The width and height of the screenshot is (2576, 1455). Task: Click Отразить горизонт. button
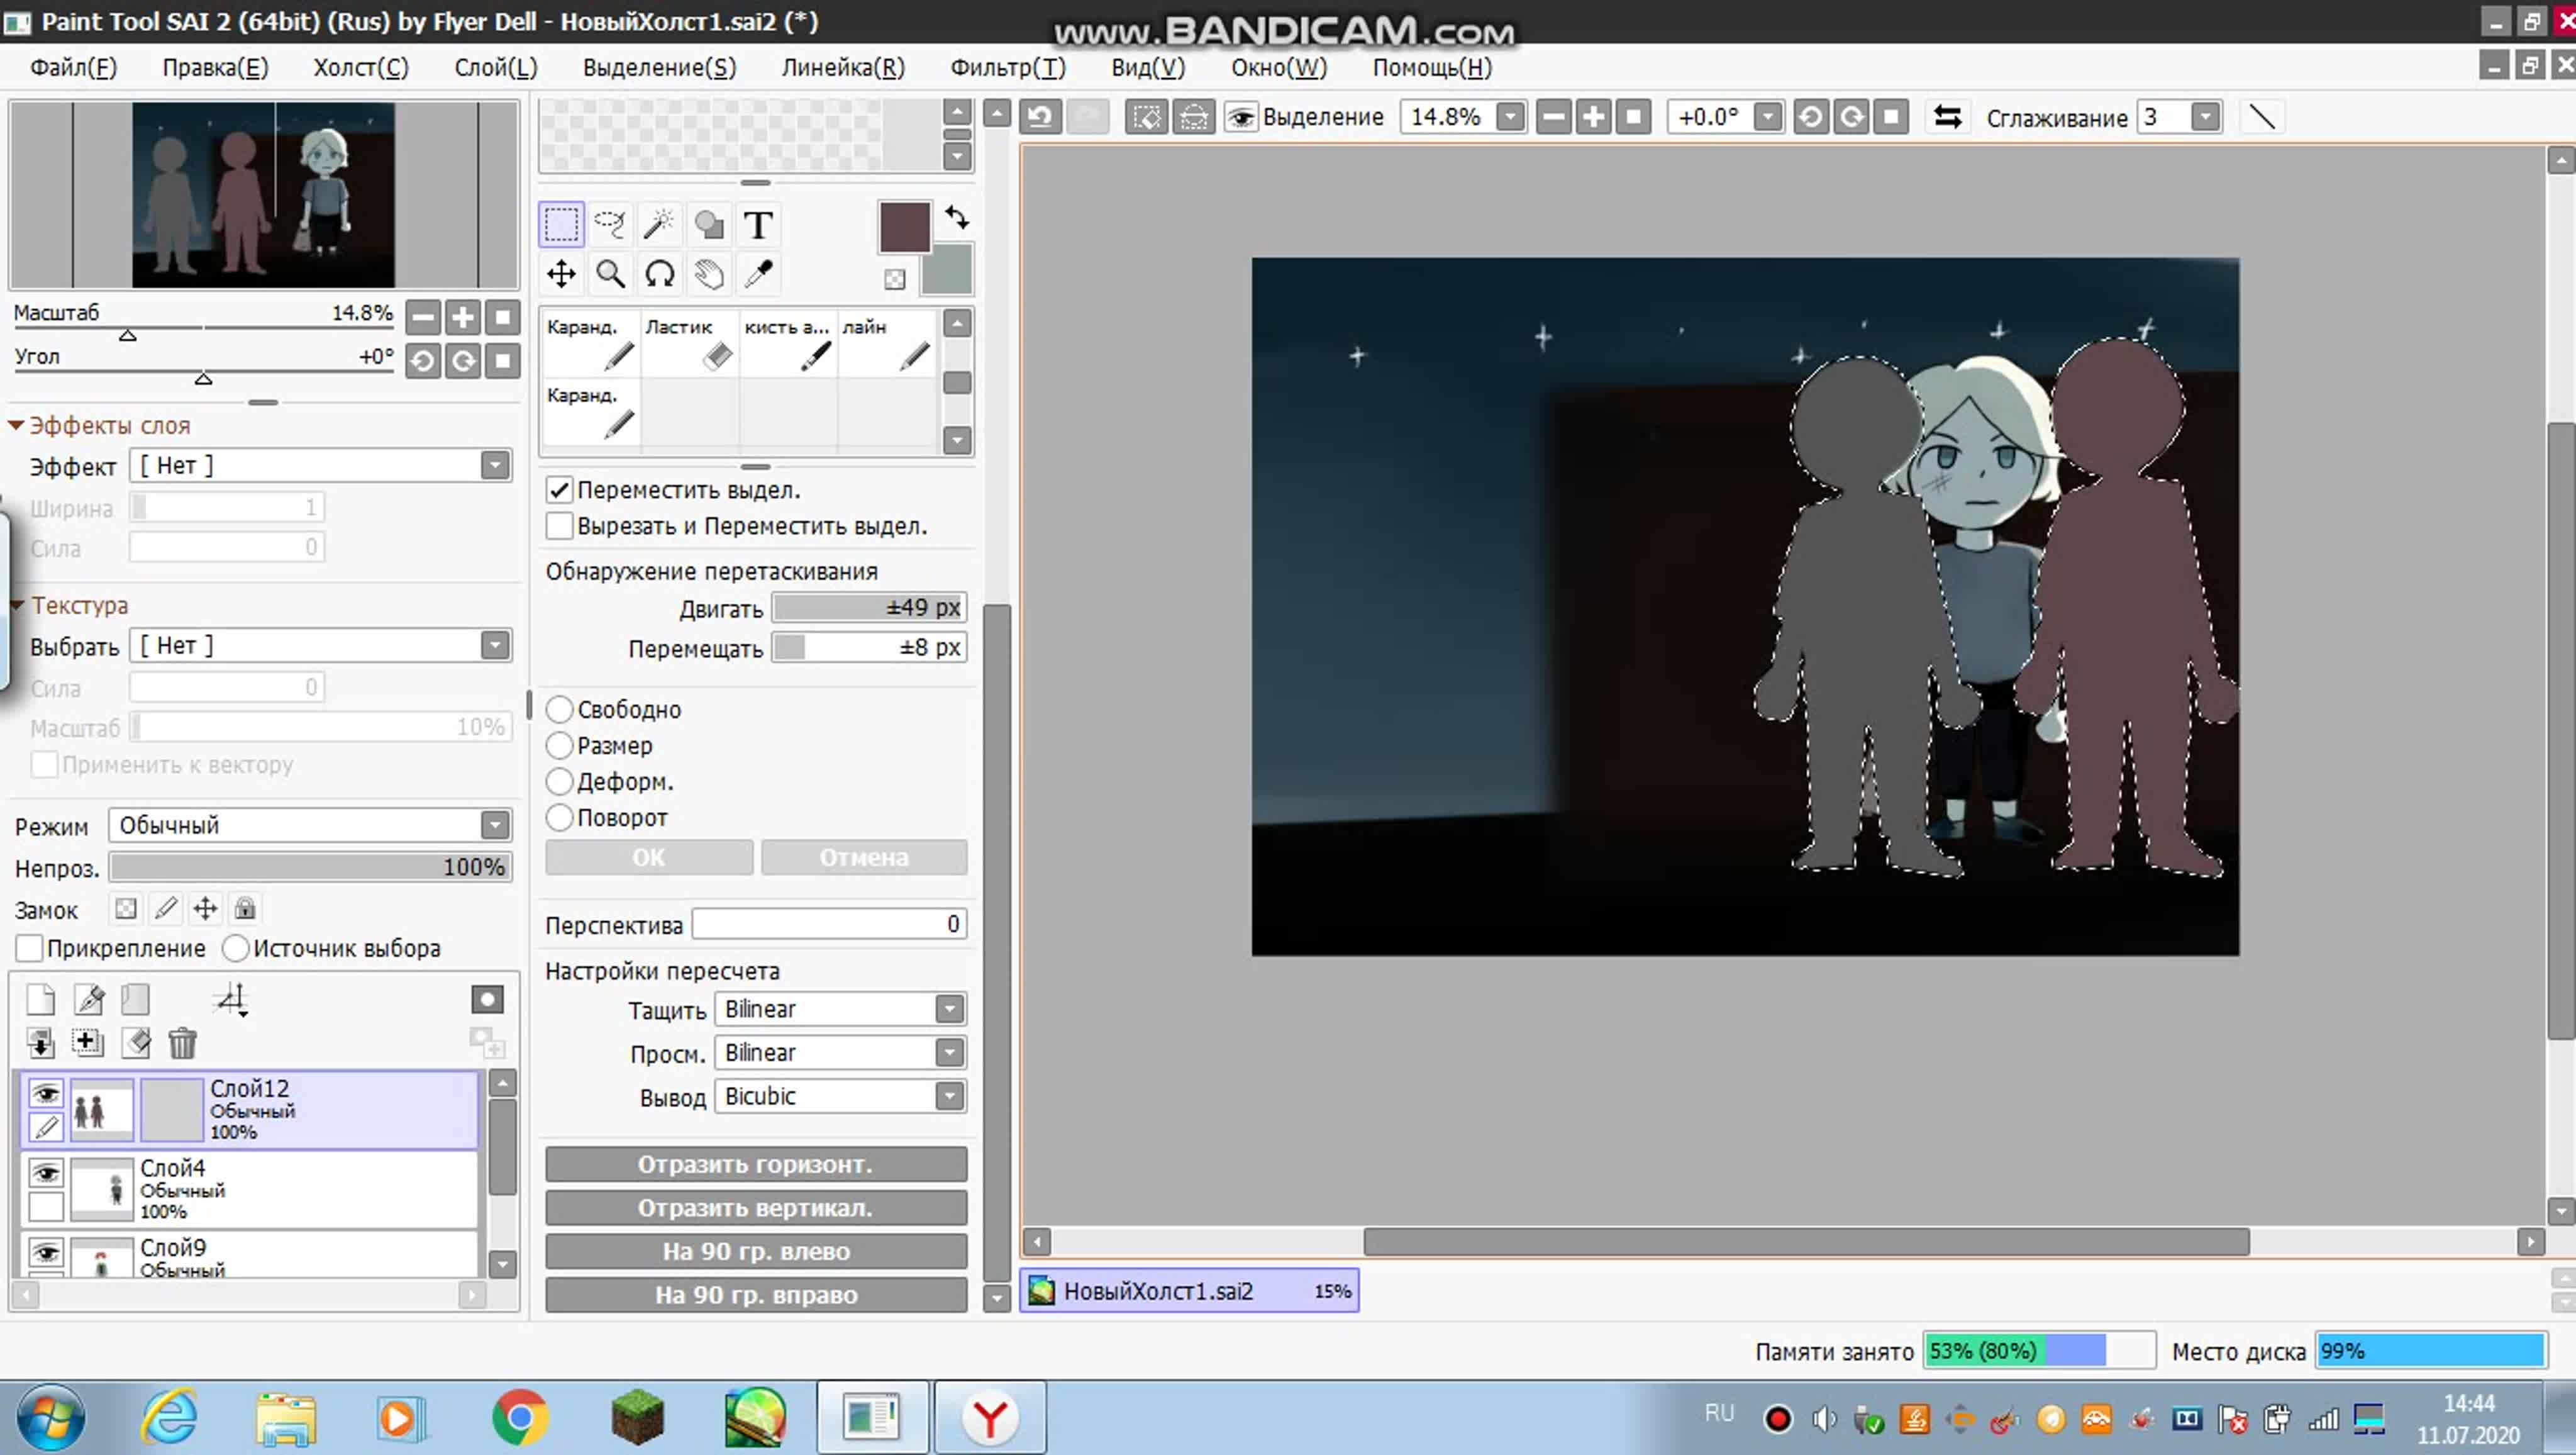click(x=756, y=1164)
